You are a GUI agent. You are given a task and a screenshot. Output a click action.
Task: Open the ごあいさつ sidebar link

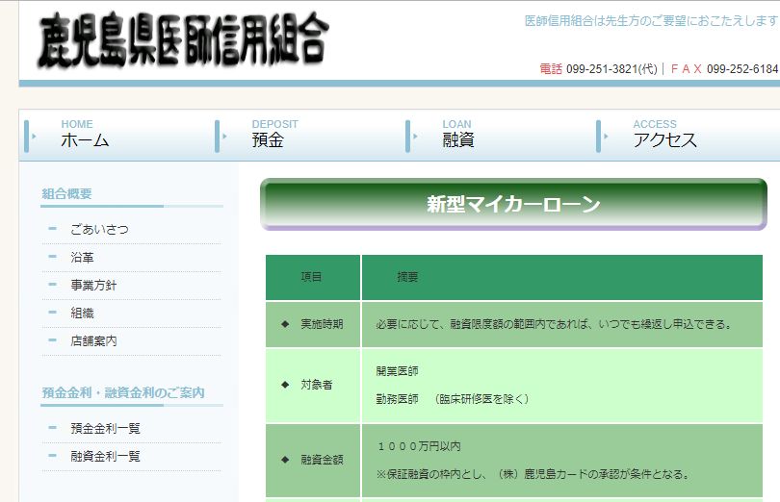99,230
